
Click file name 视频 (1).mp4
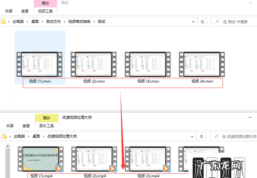click(41, 176)
